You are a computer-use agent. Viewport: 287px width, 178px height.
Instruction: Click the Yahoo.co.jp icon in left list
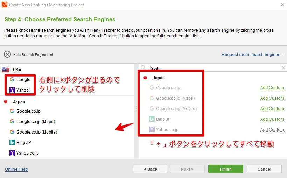tap(12, 153)
